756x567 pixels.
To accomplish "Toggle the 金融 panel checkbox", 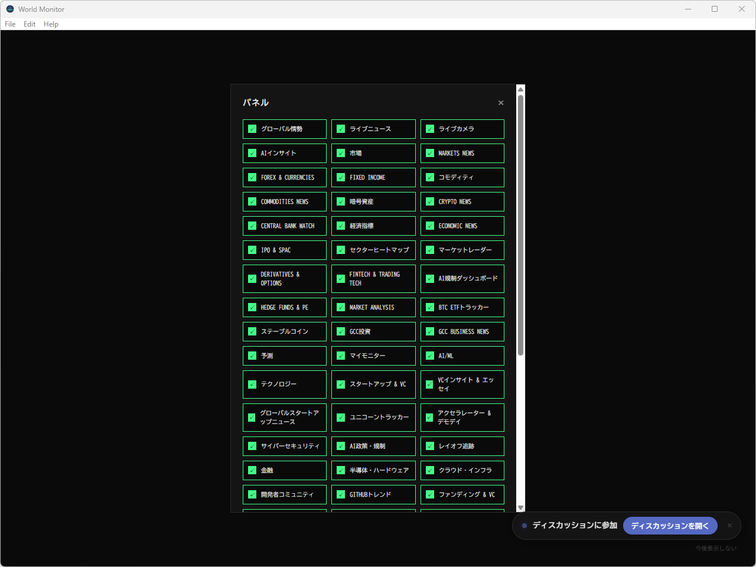I will point(252,470).
